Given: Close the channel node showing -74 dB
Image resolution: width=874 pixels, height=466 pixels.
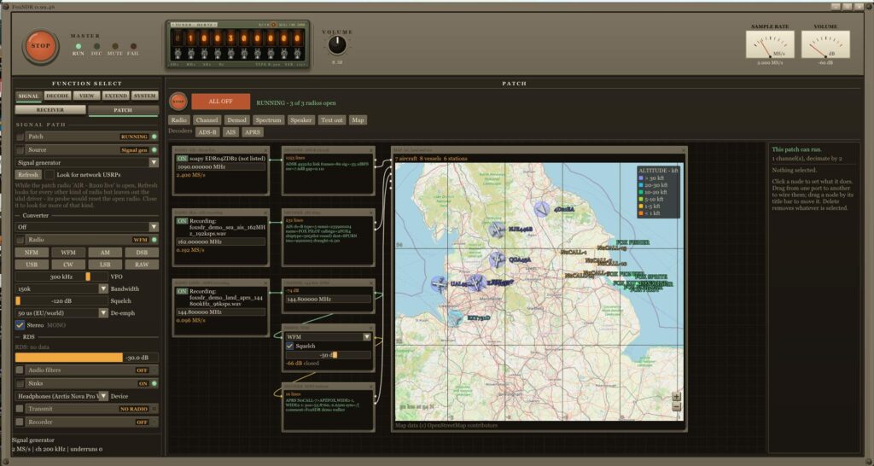Looking at the screenshot, I should click(x=371, y=283).
